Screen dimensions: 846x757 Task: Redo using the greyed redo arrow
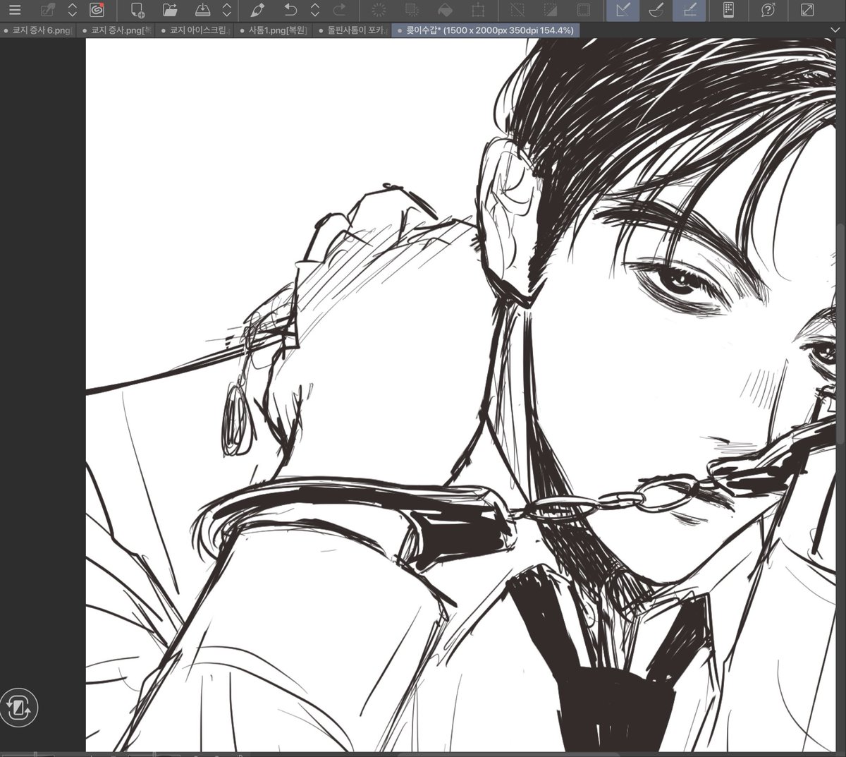pyautogui.click(x=340, y=10)
